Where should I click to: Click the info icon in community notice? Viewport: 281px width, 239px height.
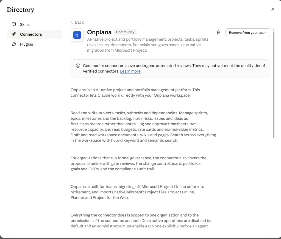78,66
